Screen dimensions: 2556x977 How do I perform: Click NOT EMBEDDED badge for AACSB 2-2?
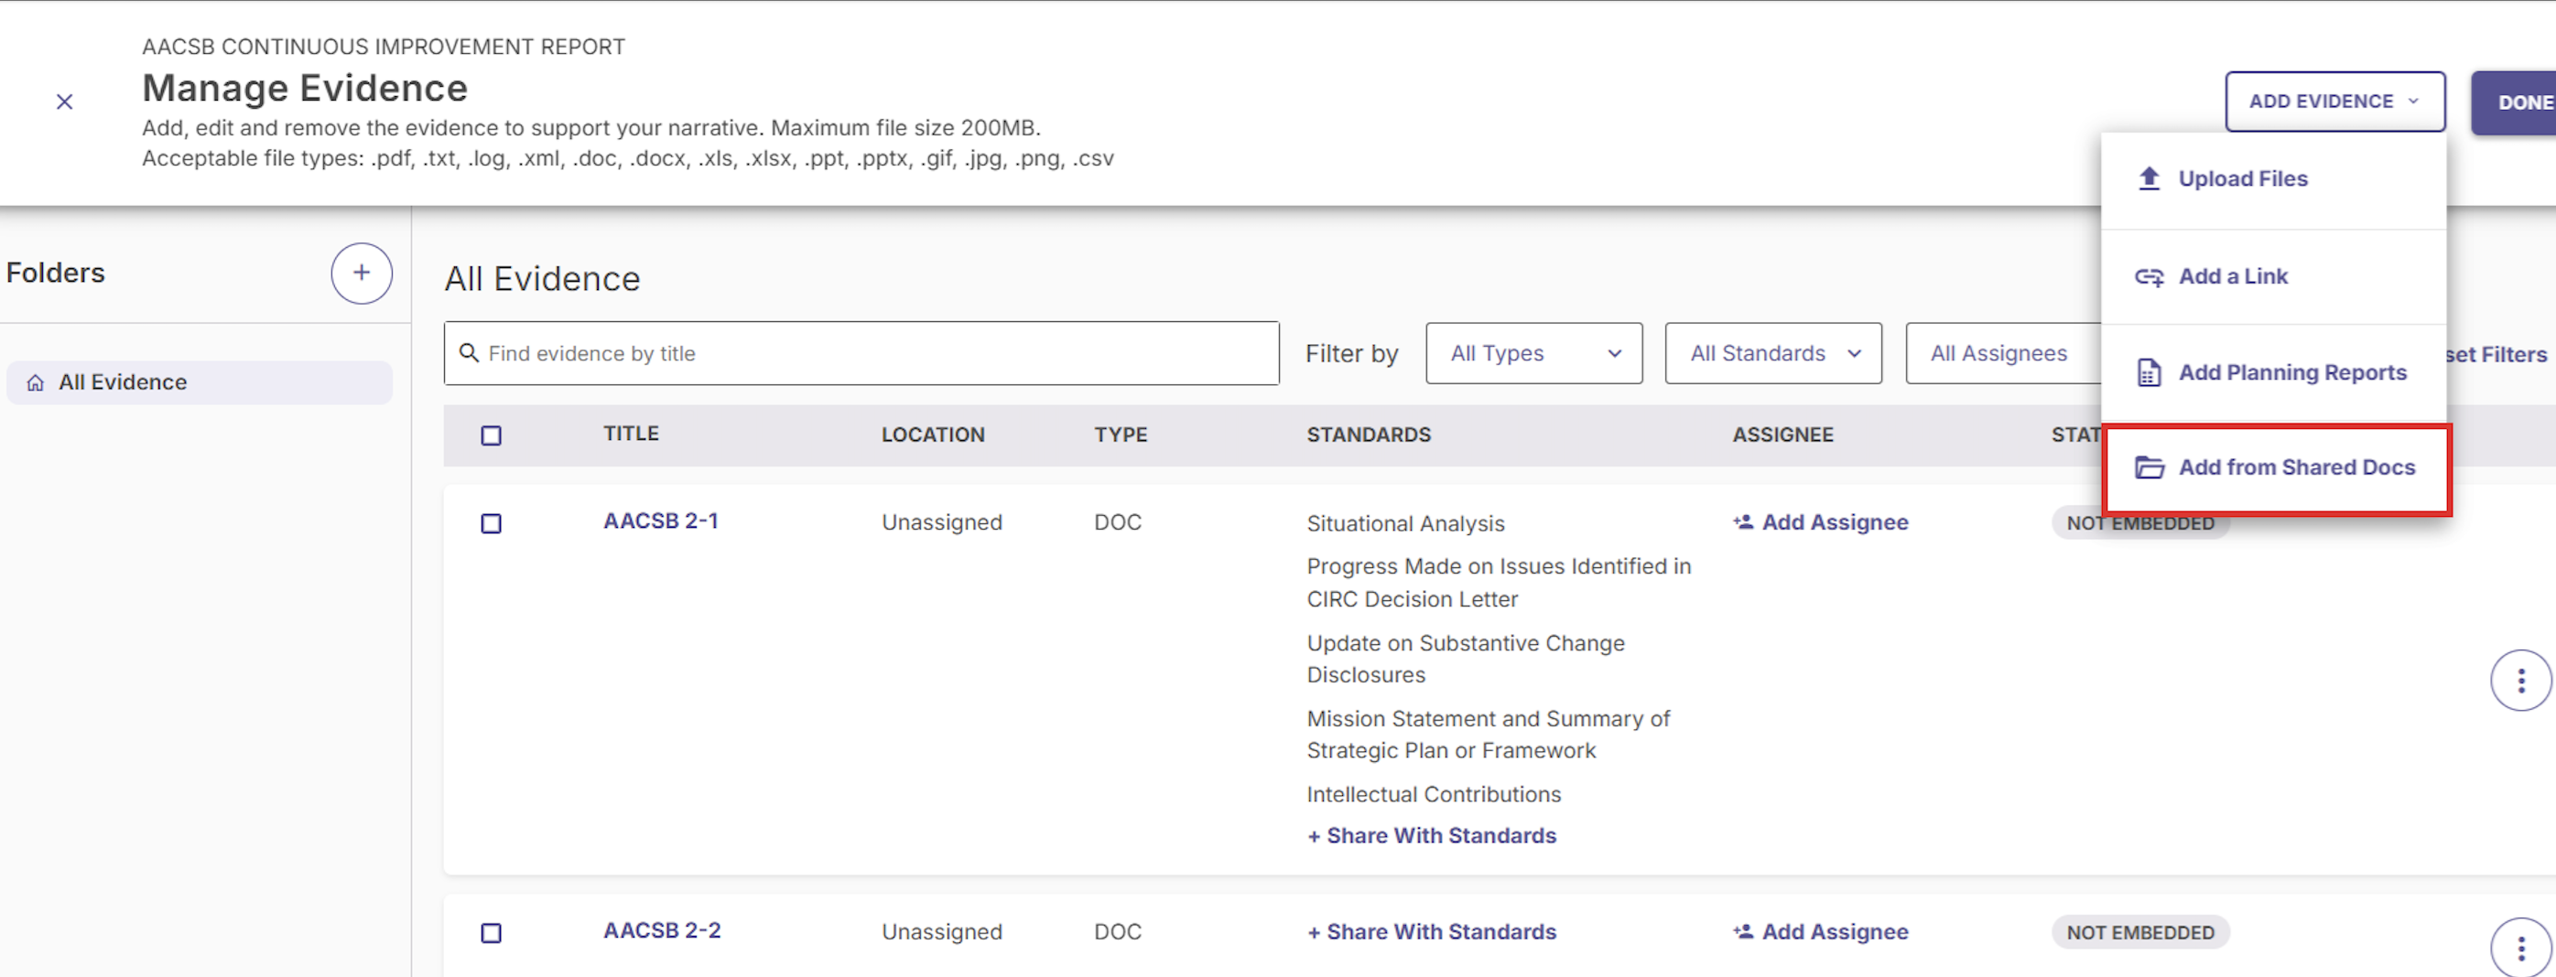click(x=2140, y=932)
